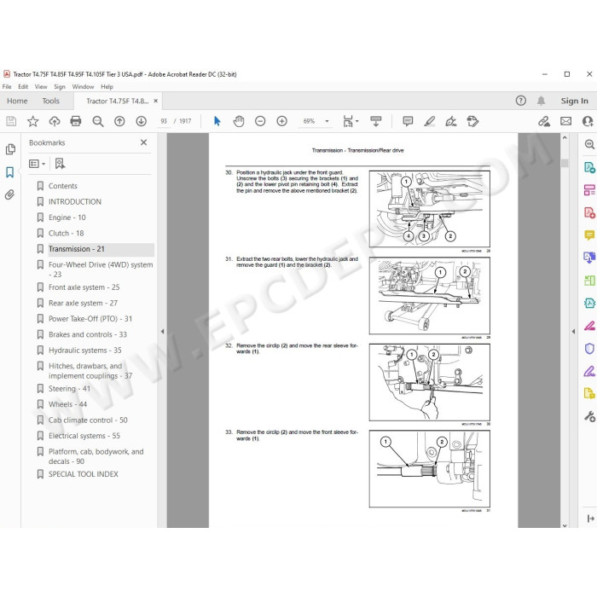This screenshot has width=597, height=597.
Task: Open the notifications bell
Action: click(x=541, y=101)
